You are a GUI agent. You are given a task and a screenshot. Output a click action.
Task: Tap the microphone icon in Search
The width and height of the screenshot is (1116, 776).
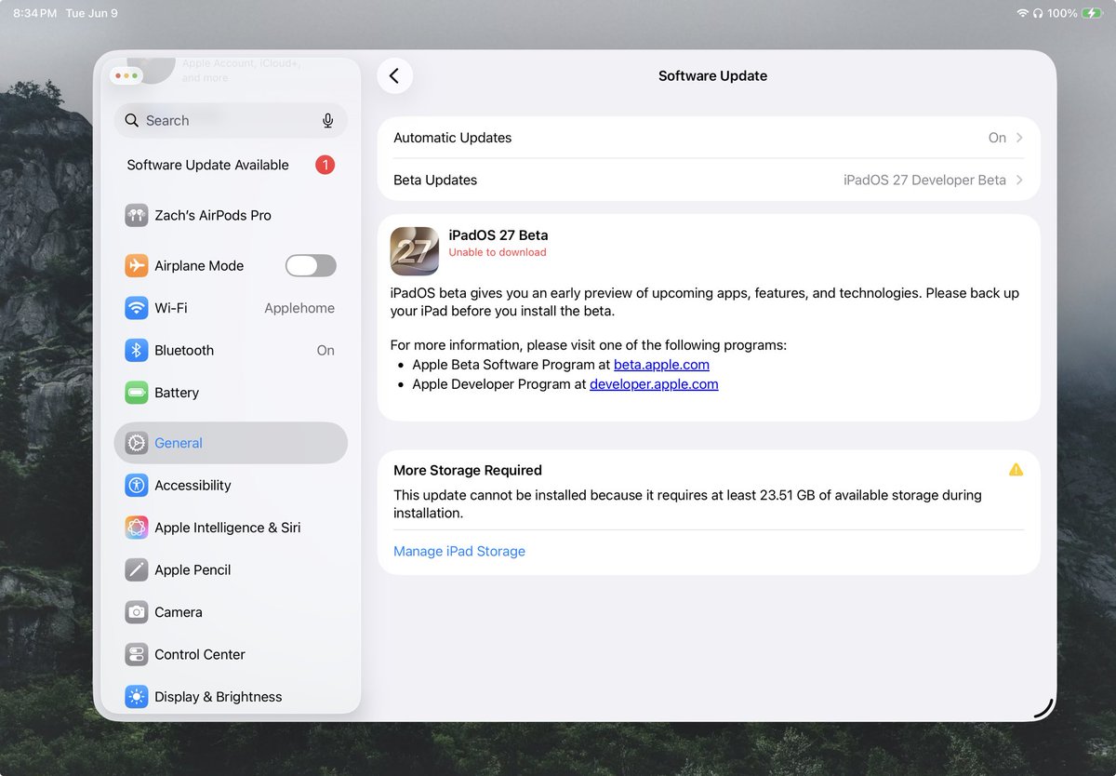pyautogui.click(x=328, y=121)
